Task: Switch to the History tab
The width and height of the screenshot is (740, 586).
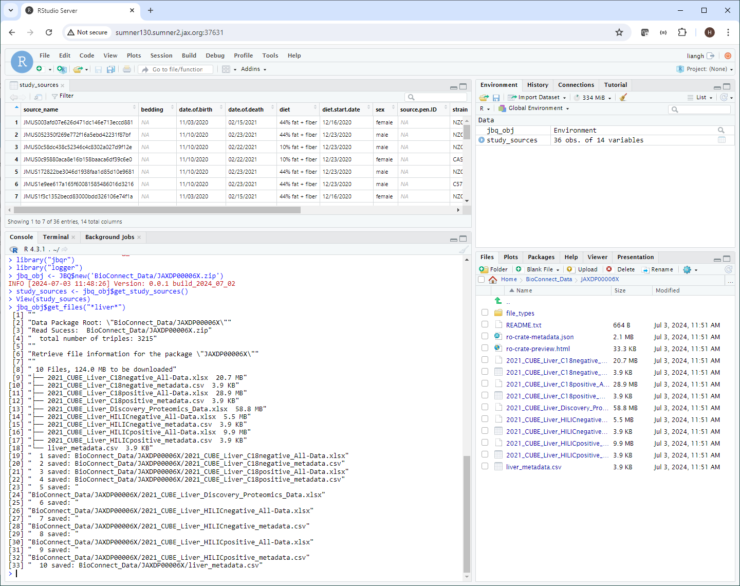Action: point(538,85)
